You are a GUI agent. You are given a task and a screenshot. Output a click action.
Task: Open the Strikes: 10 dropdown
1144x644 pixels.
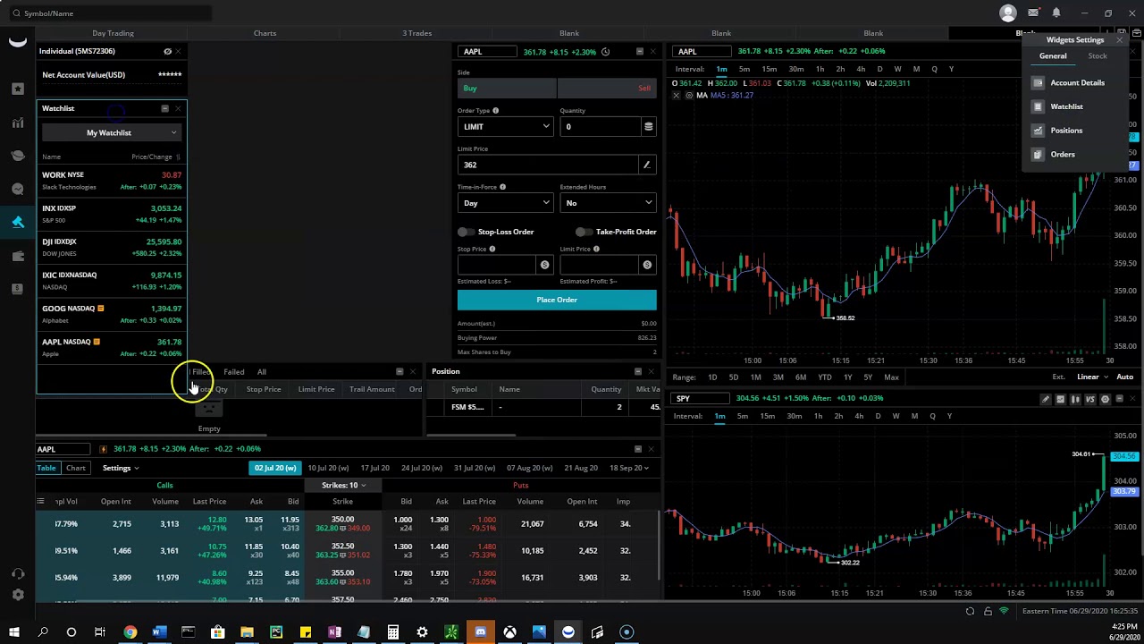coord(343,485)
